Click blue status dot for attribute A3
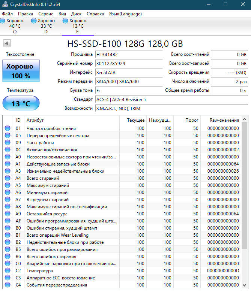251x291 pixels. 8,171
